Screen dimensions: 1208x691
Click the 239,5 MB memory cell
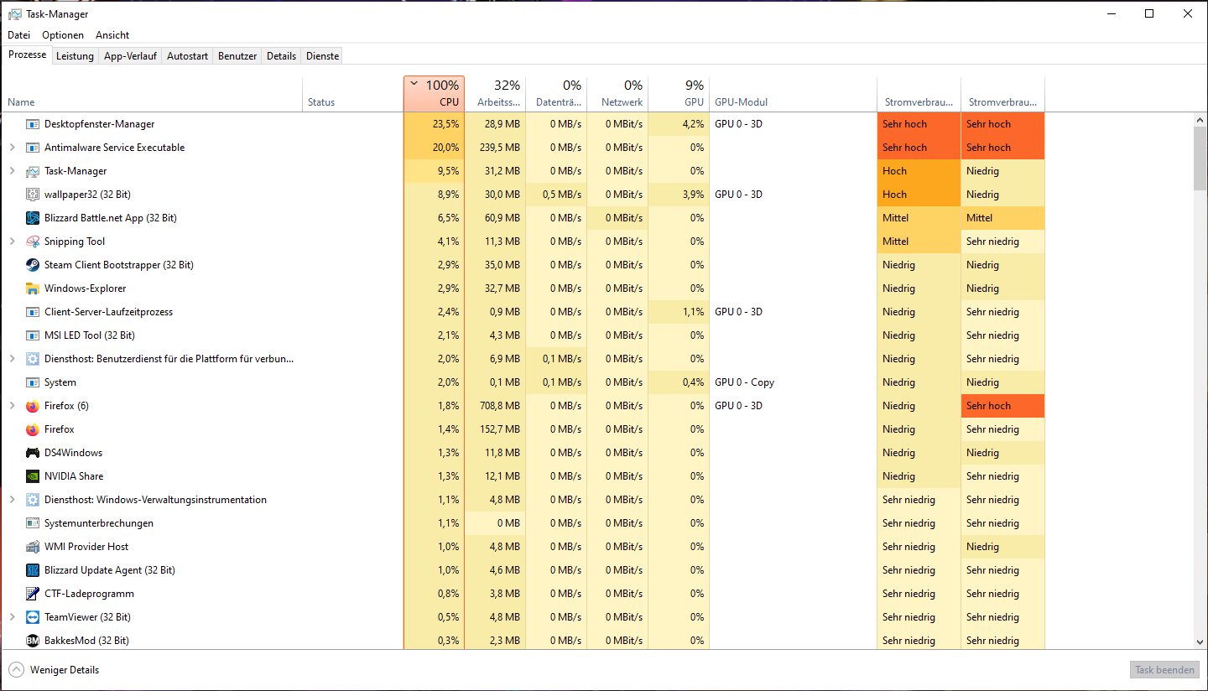[x=495, y=148]
